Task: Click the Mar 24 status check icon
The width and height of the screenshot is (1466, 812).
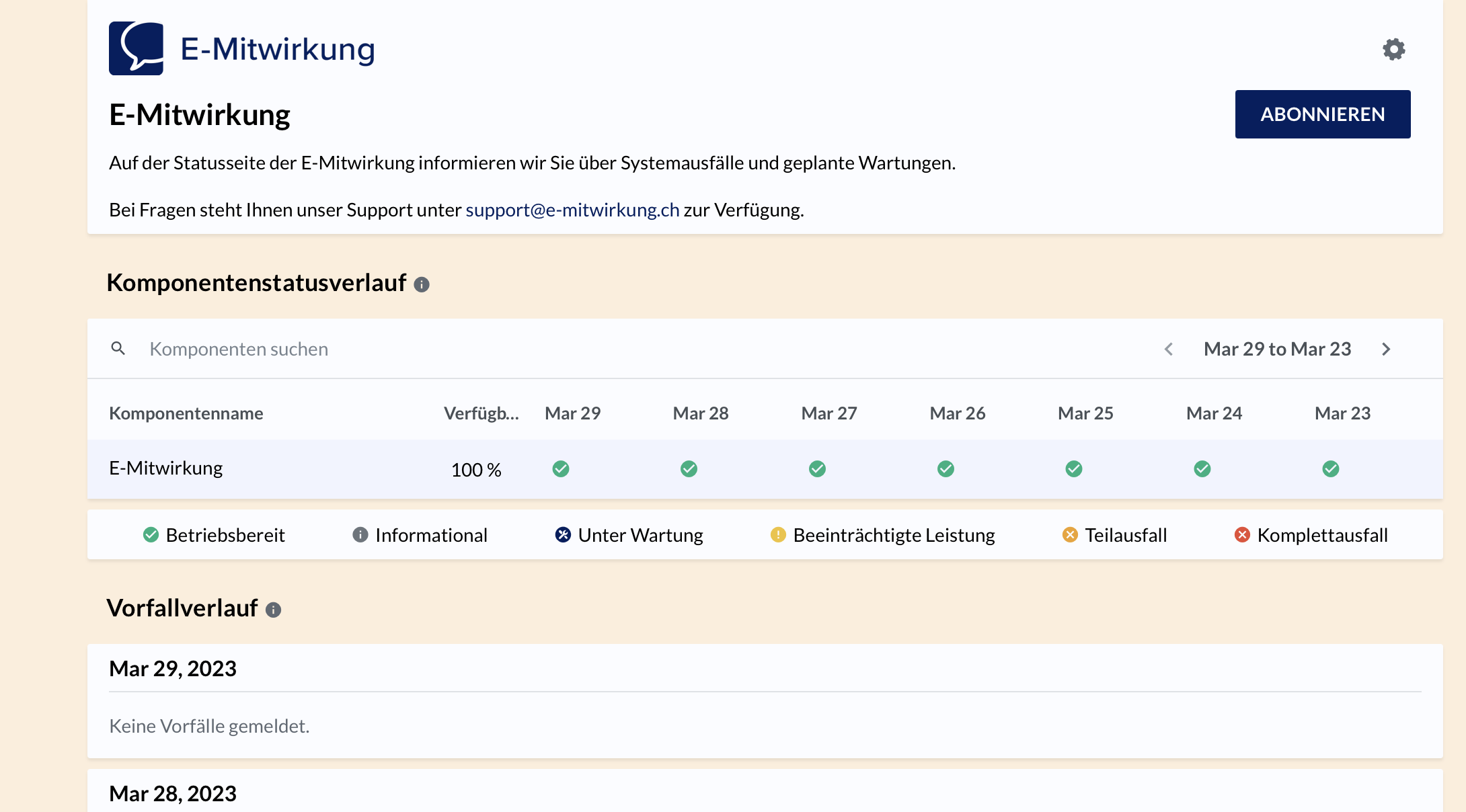Action: [x=1202, y=469]
